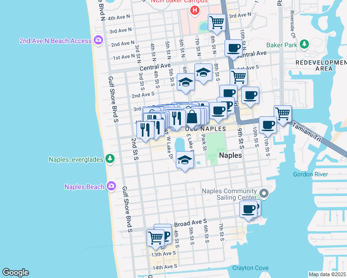Click the 'Riverside Cir' street label
This screenshot has width=347, height=278.
pyautogui.click(x=293, y=24)
